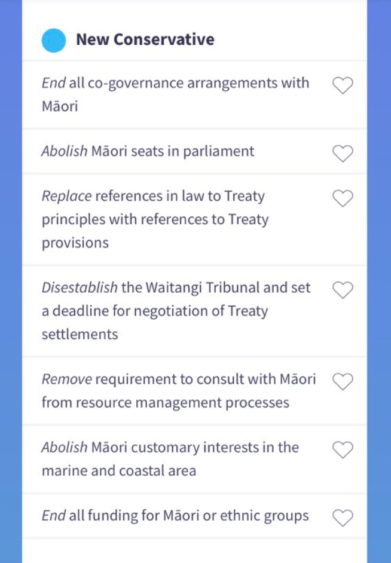The image size is (391, 563).
Task: Heart the disestablish Waitangi Tribunal policy
Action: [x=343, y=290]
